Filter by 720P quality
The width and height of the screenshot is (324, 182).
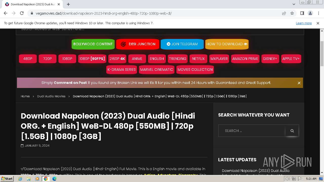coord(48,59)
